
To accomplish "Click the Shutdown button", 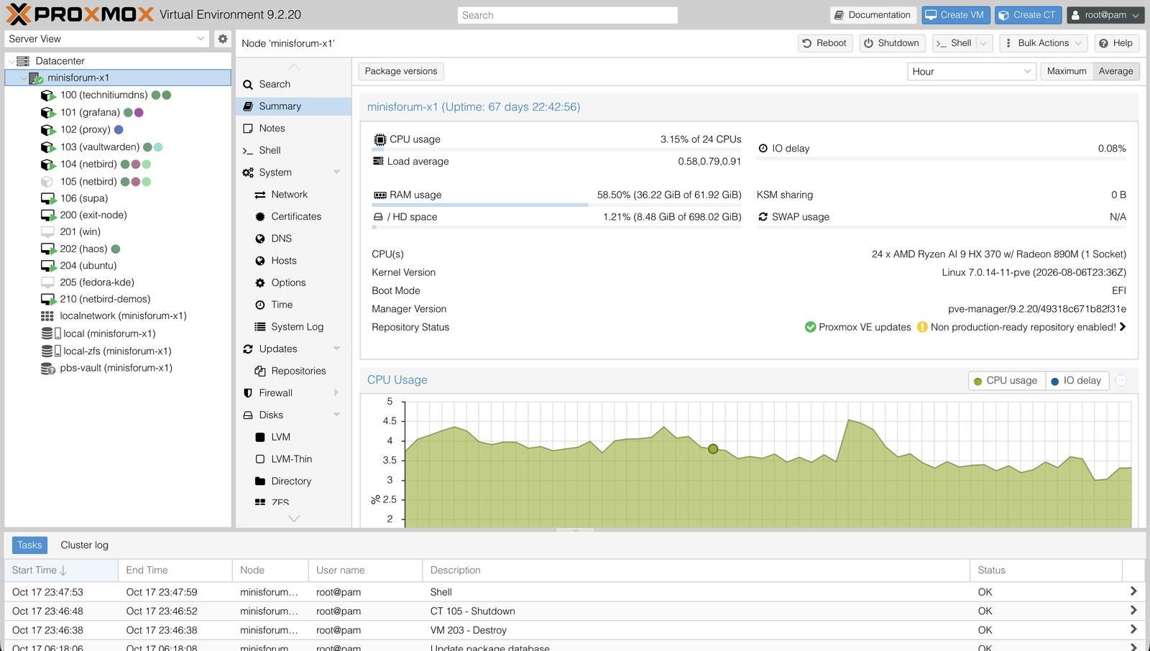I will (x=891, y=44).
